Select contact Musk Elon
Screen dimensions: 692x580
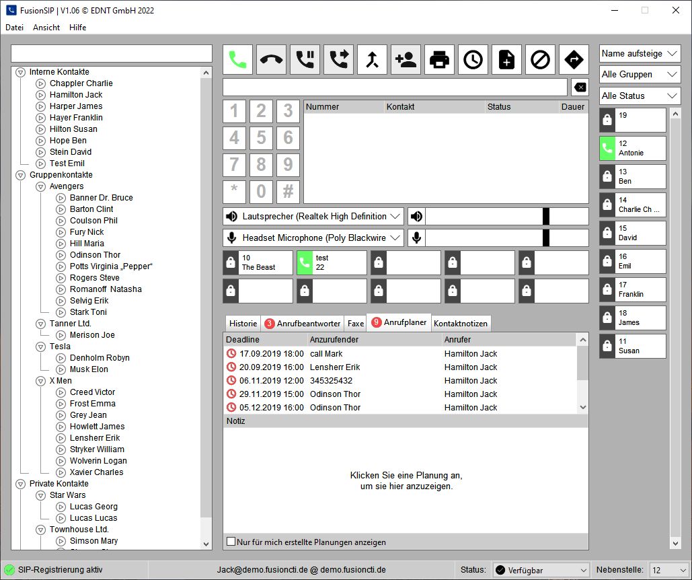tap(89, 369)
